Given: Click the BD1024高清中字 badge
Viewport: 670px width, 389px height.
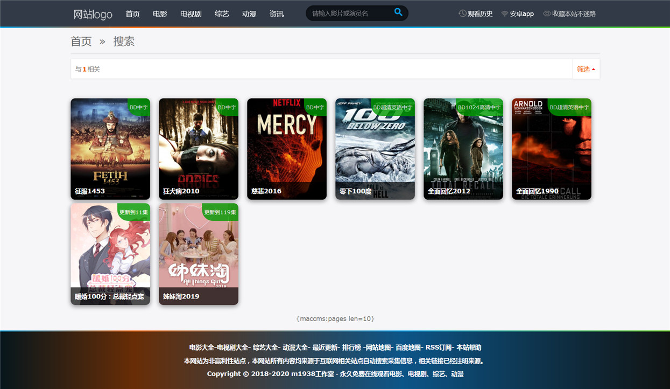Looking at the screenshot, I should (x=479, y=107).
